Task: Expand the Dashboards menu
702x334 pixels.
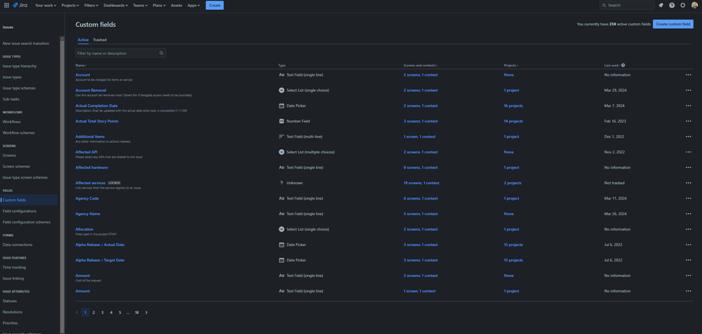Action: (x=115, y=6)
